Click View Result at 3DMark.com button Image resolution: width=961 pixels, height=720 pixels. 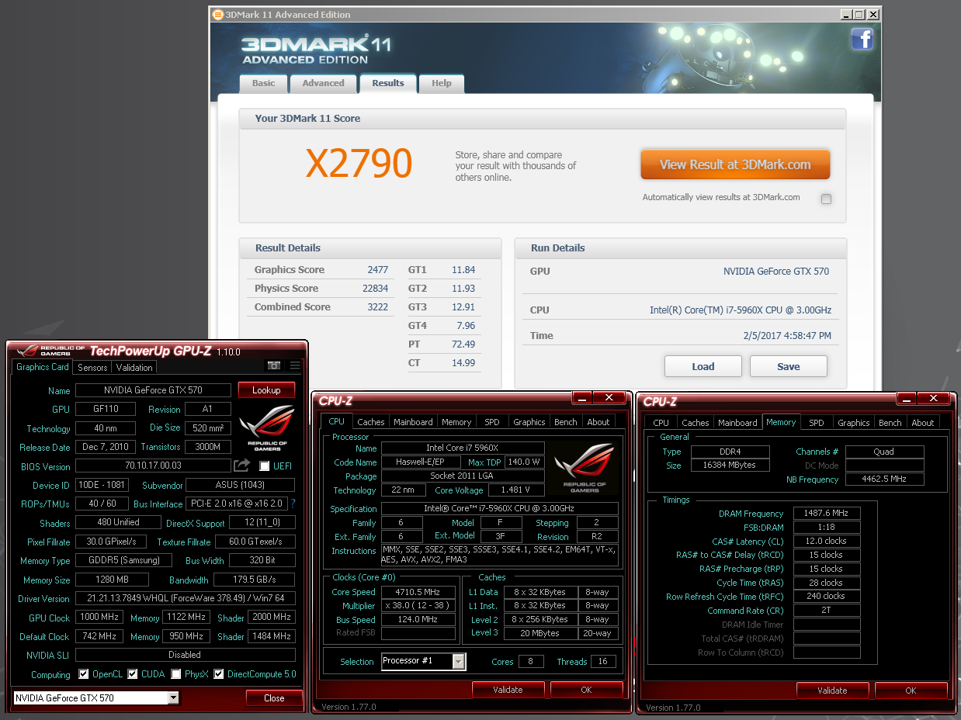[x=735, y=164]
